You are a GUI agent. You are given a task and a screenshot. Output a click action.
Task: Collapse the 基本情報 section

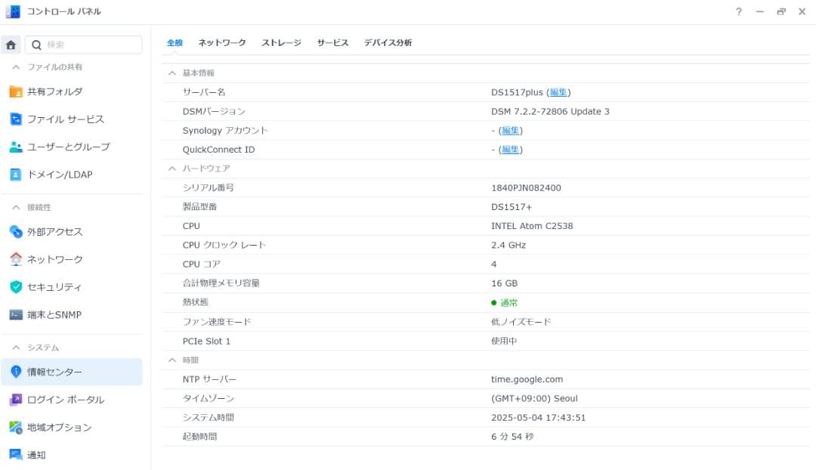[172, 73]
